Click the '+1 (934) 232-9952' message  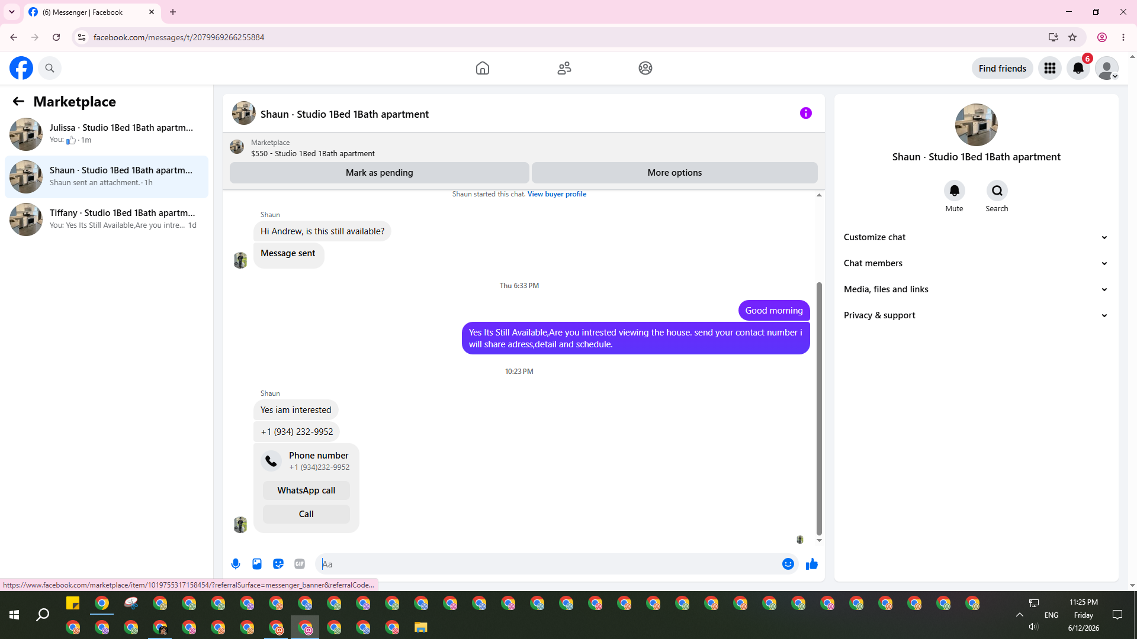pyautogui.click(x=297, y=432)
